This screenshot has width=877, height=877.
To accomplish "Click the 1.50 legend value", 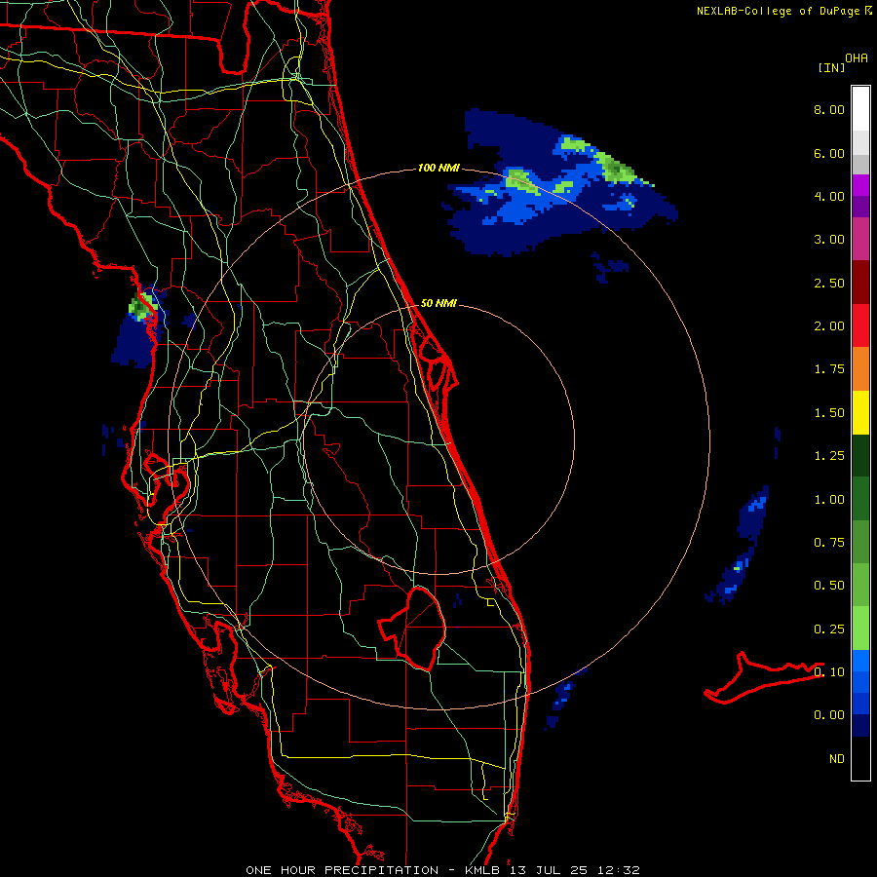I will pyautogui.click(x=829, y=413).
